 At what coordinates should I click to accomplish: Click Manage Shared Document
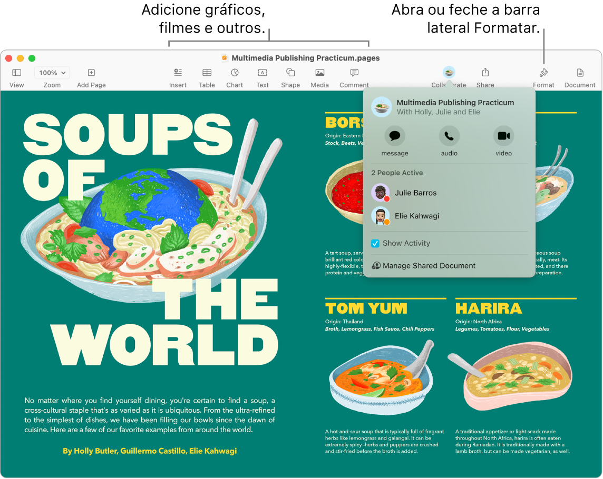(x=423, y=266)
